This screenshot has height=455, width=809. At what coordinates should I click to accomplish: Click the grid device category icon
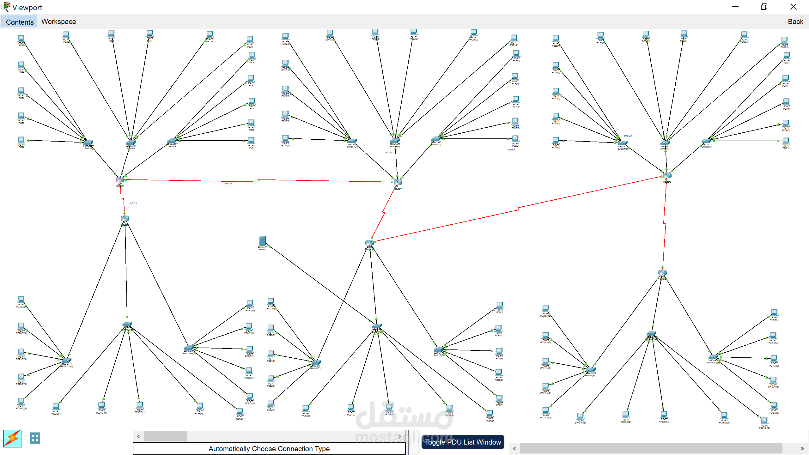(35, 438)
